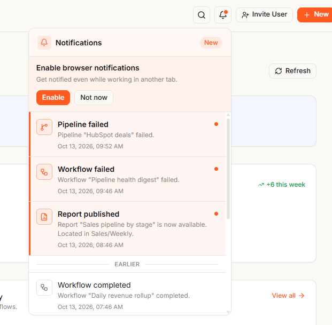Click the bell icon in Notifications header

[44, 43]
